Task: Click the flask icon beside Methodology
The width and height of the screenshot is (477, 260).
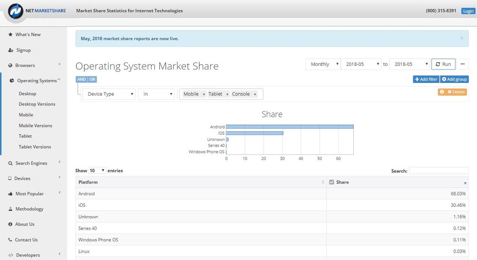Action: coord(11,209)
